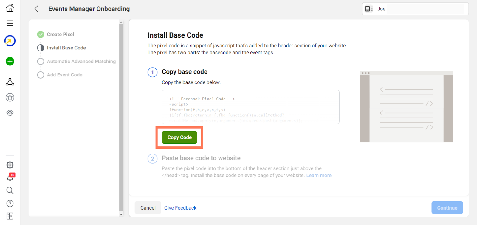Open the settings gear icon

(10, 165)
